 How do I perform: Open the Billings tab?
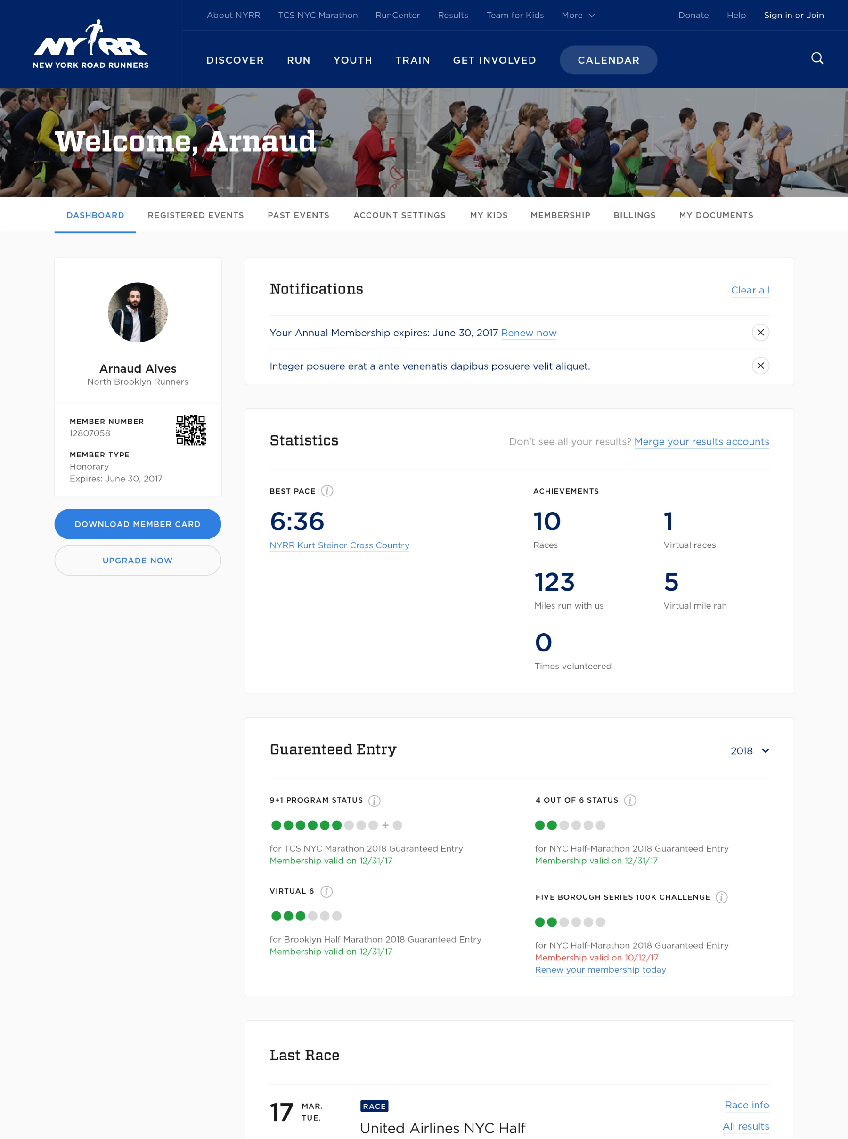click(635, 216)
